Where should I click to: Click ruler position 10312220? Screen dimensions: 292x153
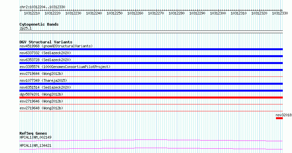(52, 13)
